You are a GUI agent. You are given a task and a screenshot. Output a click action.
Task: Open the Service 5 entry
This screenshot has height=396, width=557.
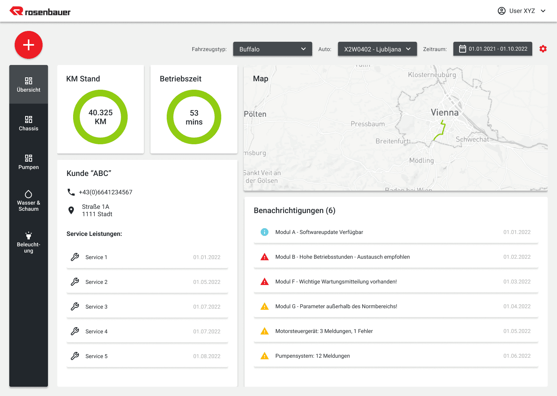point(147,356)
